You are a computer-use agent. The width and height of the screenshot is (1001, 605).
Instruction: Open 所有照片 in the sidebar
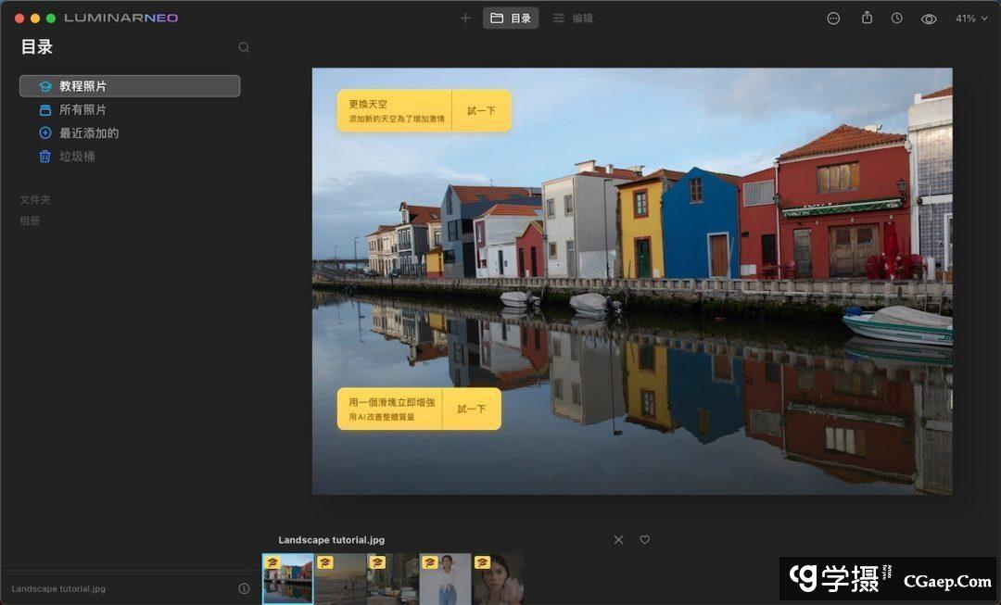82,110
